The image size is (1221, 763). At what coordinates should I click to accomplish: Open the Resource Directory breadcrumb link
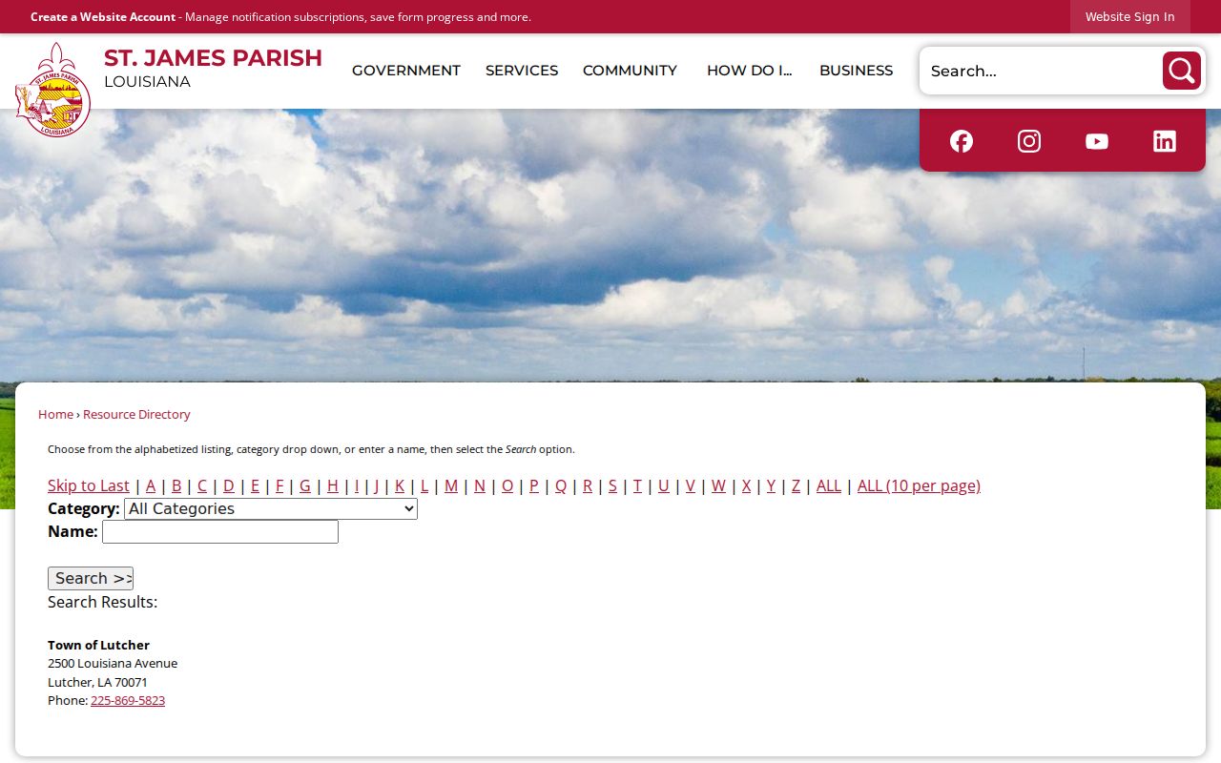tap(136, 415)
